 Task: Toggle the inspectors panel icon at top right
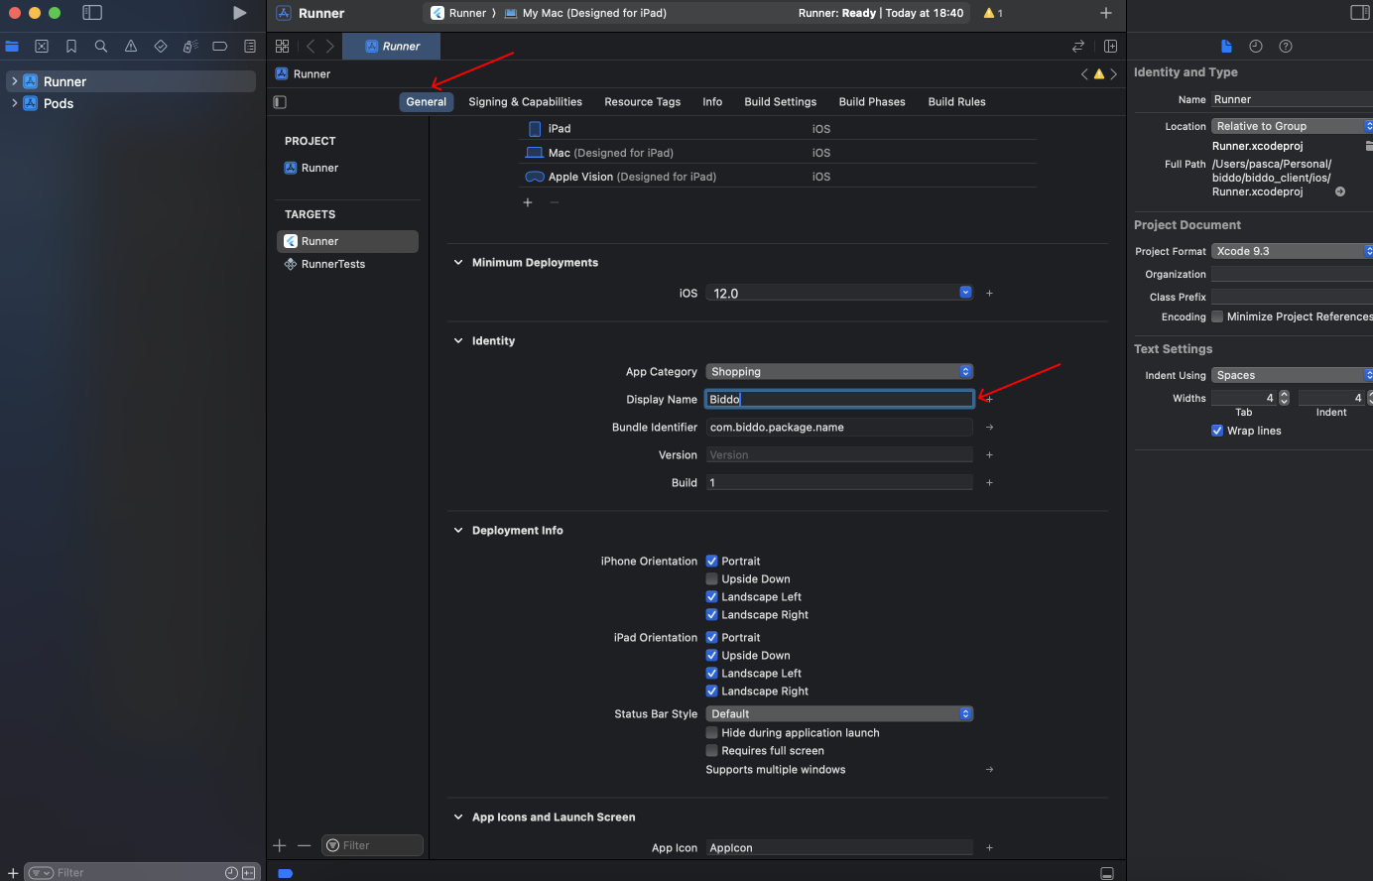point(1360,13)
